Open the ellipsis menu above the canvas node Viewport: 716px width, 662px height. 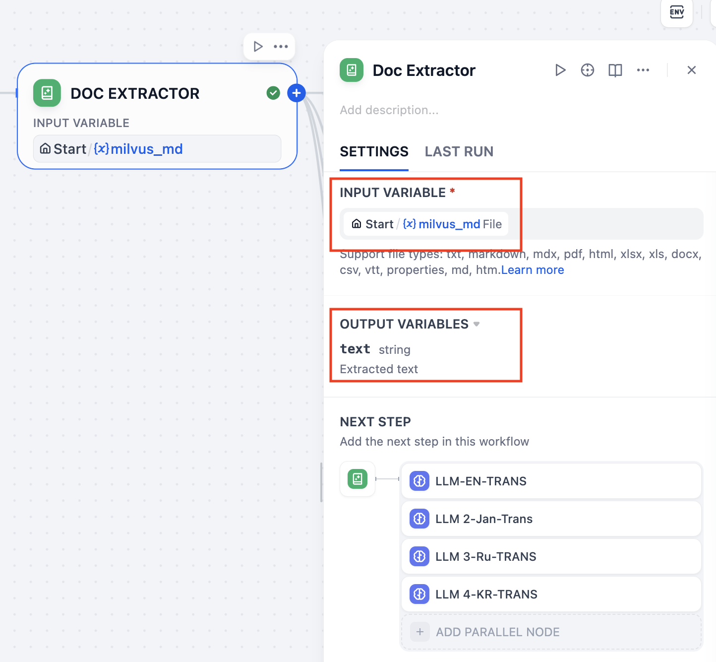click(x=281, y=47)
